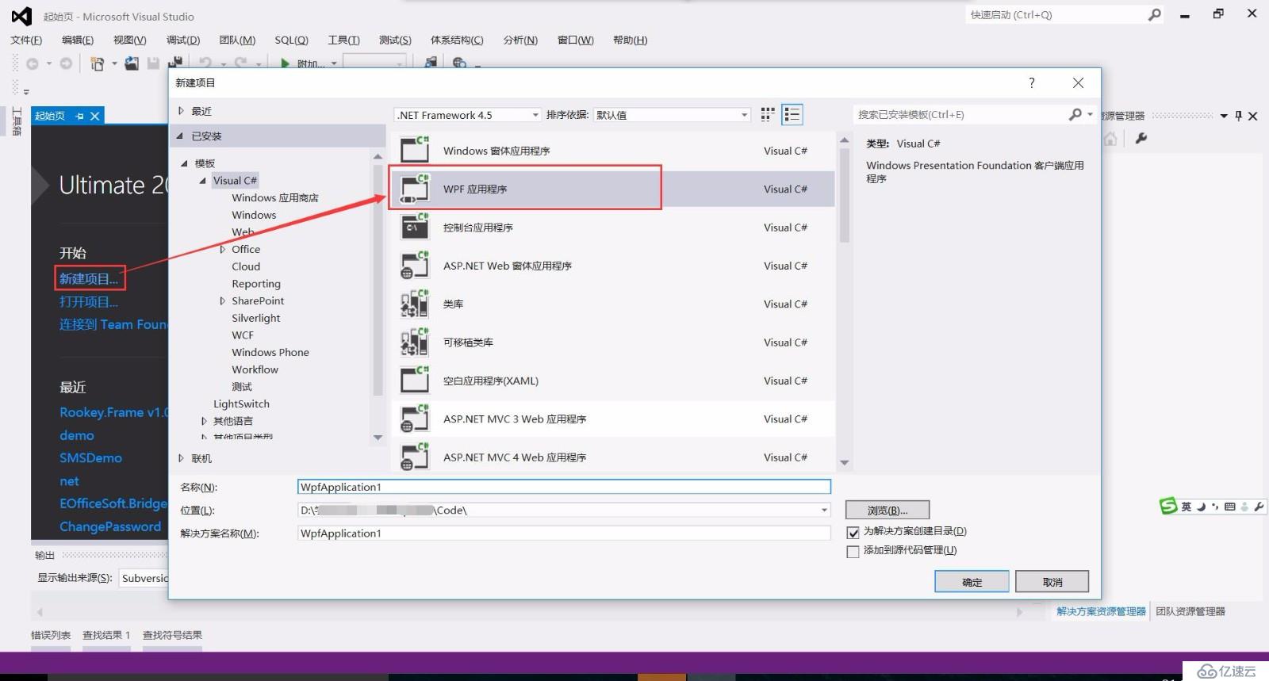This screenshot has height=681, width=1269.
Task: Click the 名称 WpfApplication1 input field
Action: (x=564, y=487)
